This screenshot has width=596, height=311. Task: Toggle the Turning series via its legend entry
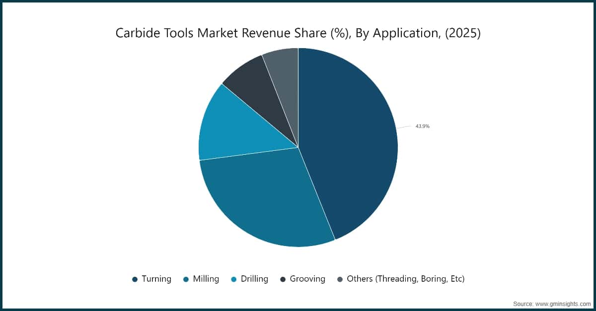[151, 279]
